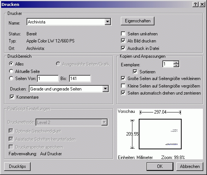Open the printer Name dropdown

tap(107, 22)
